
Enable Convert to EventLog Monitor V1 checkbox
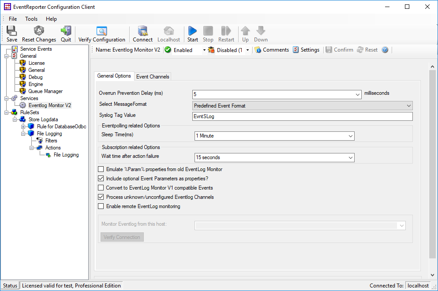click(101, 188)
